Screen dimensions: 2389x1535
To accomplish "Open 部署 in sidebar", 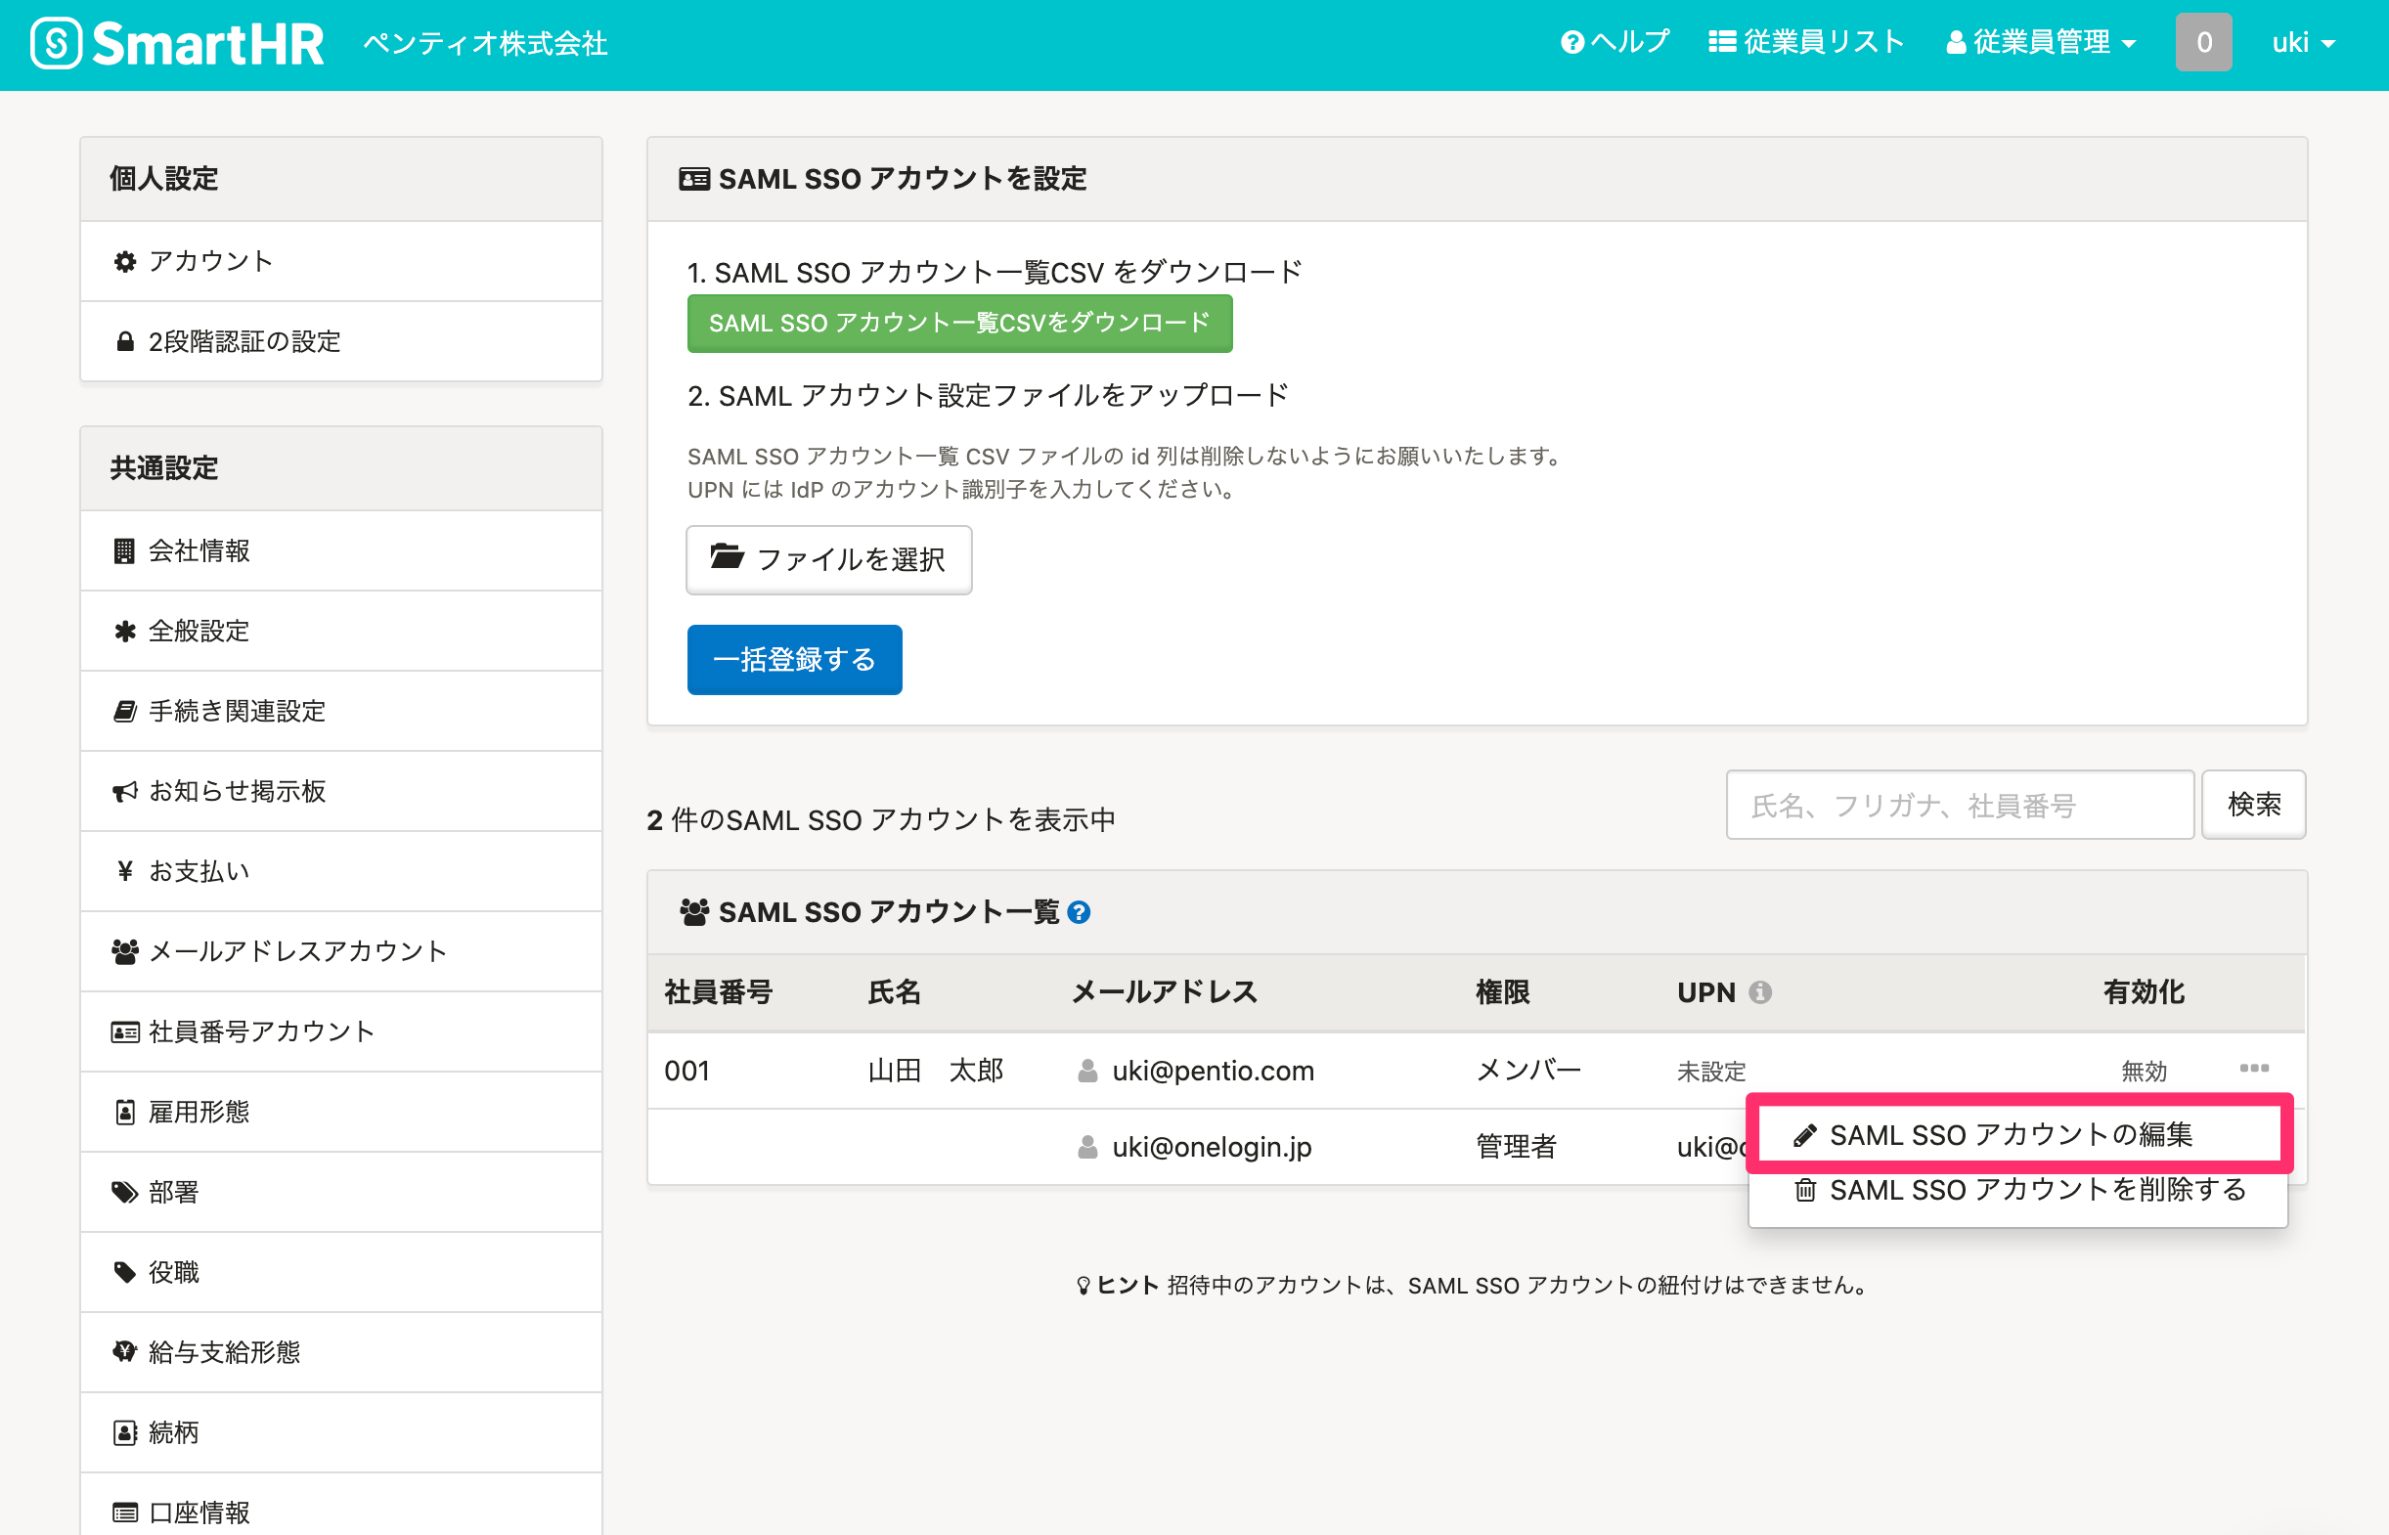I will pos(341,1192).
